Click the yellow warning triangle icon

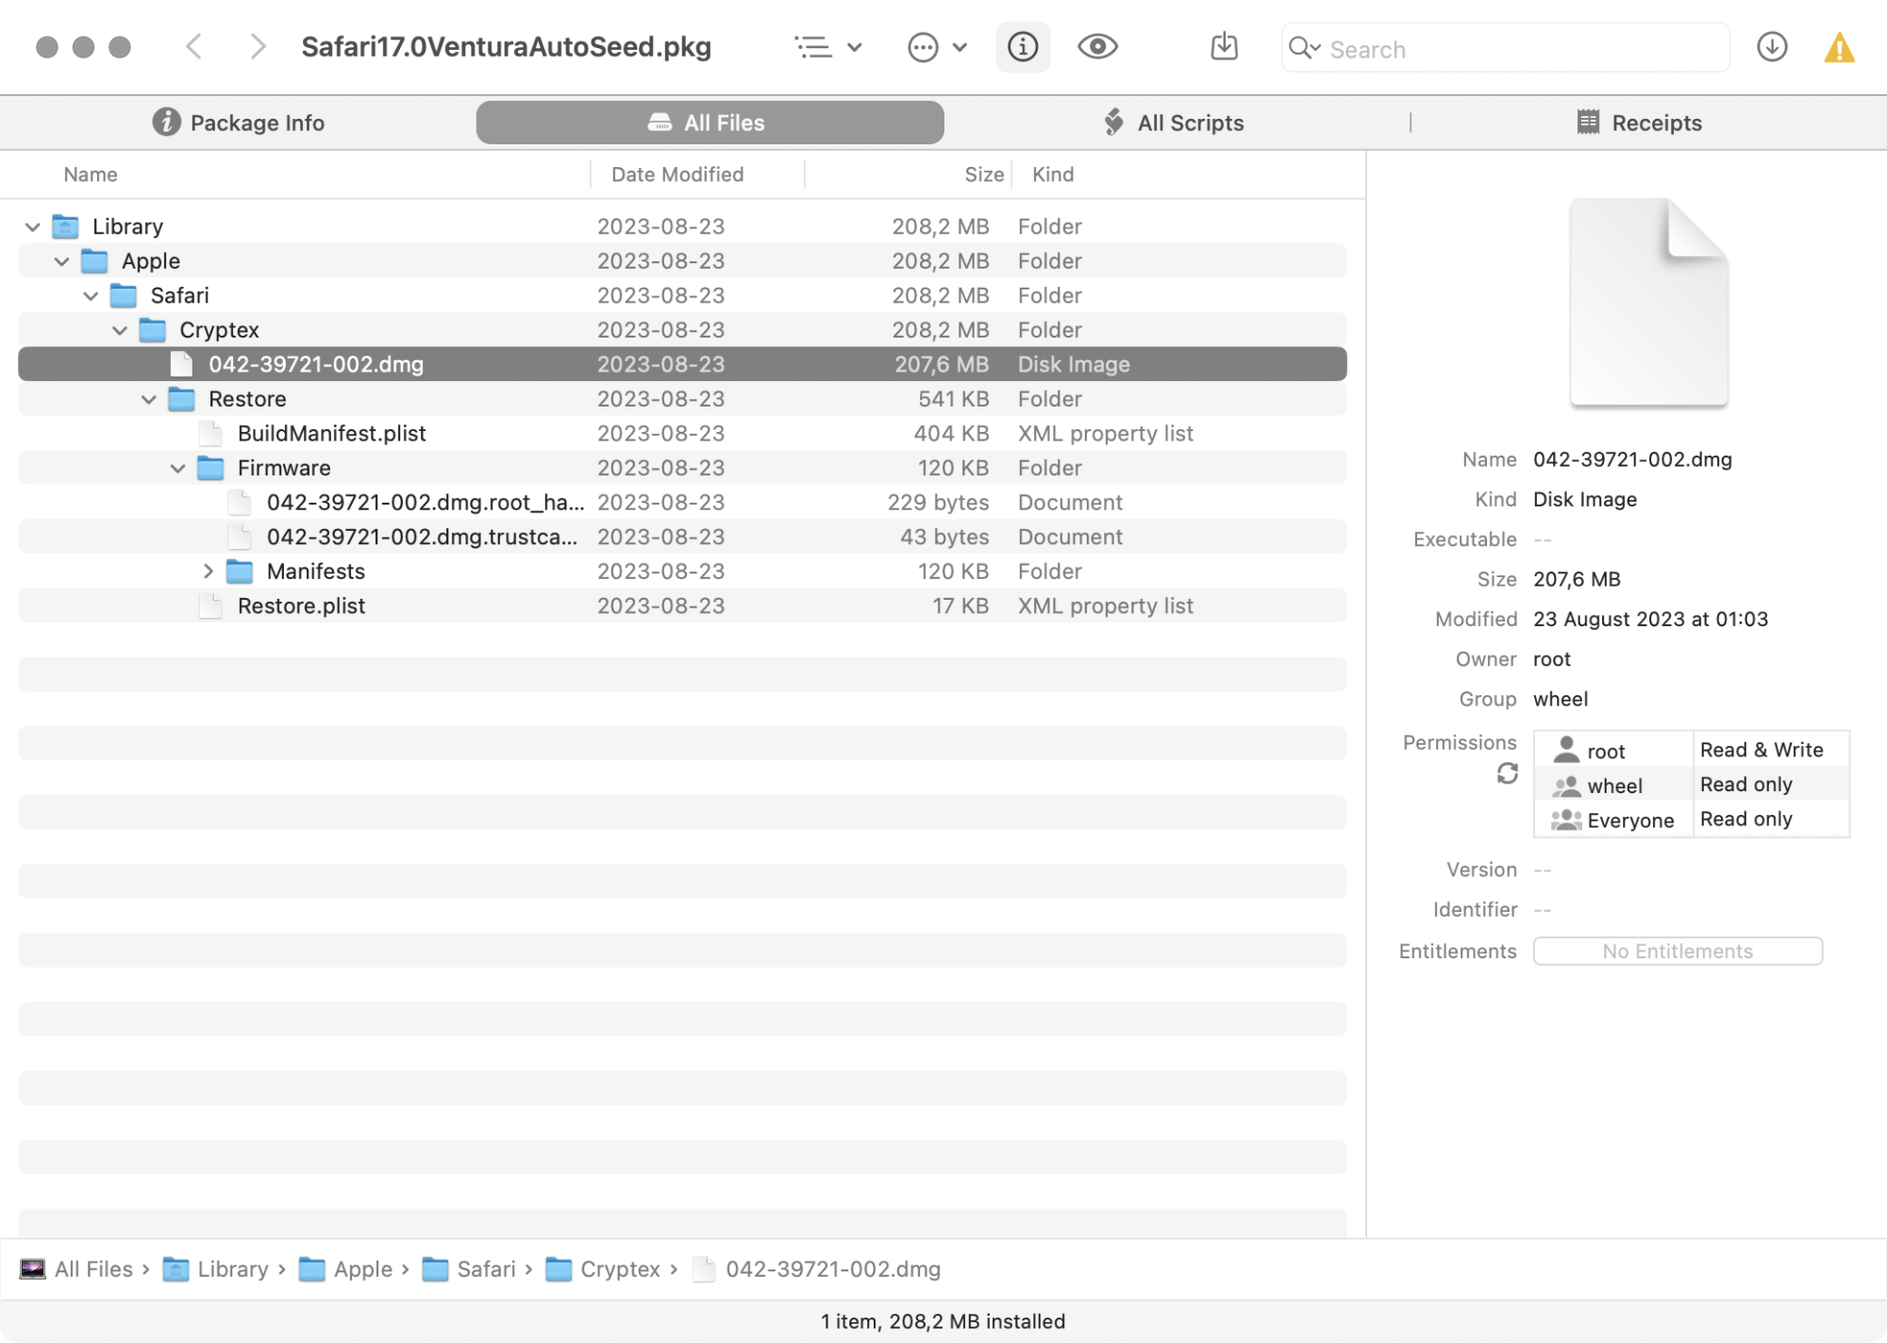click(1839, 48)
